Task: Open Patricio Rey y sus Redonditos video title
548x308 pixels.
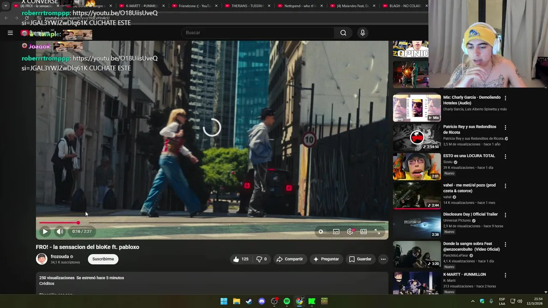Action: point(470,130)
